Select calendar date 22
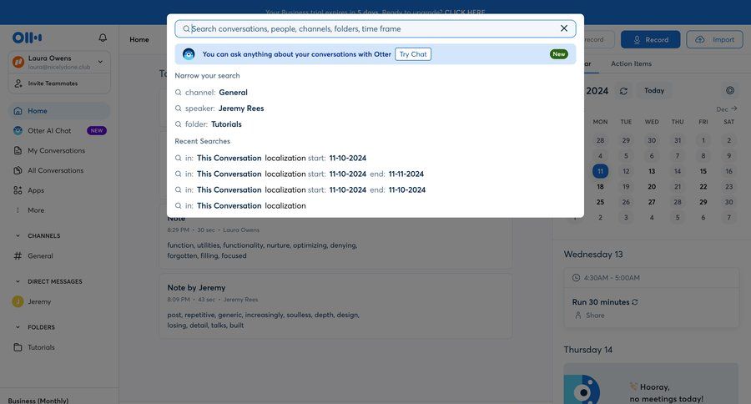This screenshot has height=404, width=751. [x=703, y=186]
